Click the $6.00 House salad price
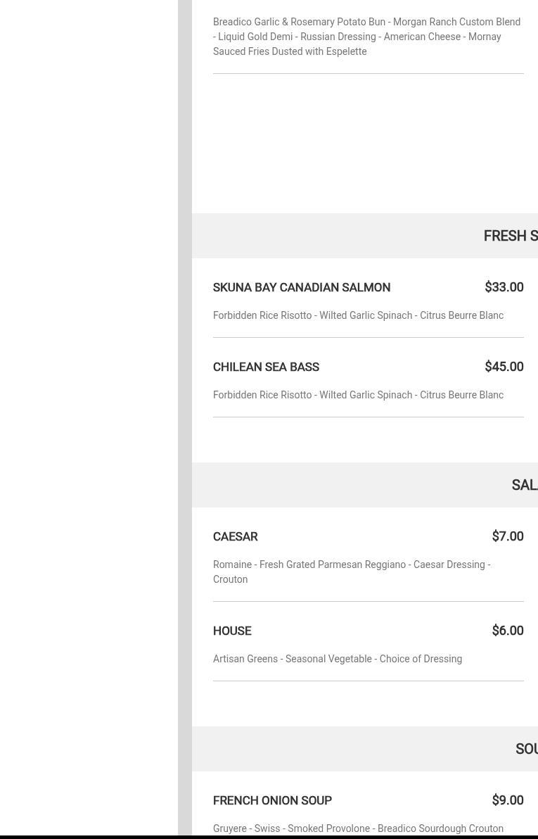 [x=507, y=631]
